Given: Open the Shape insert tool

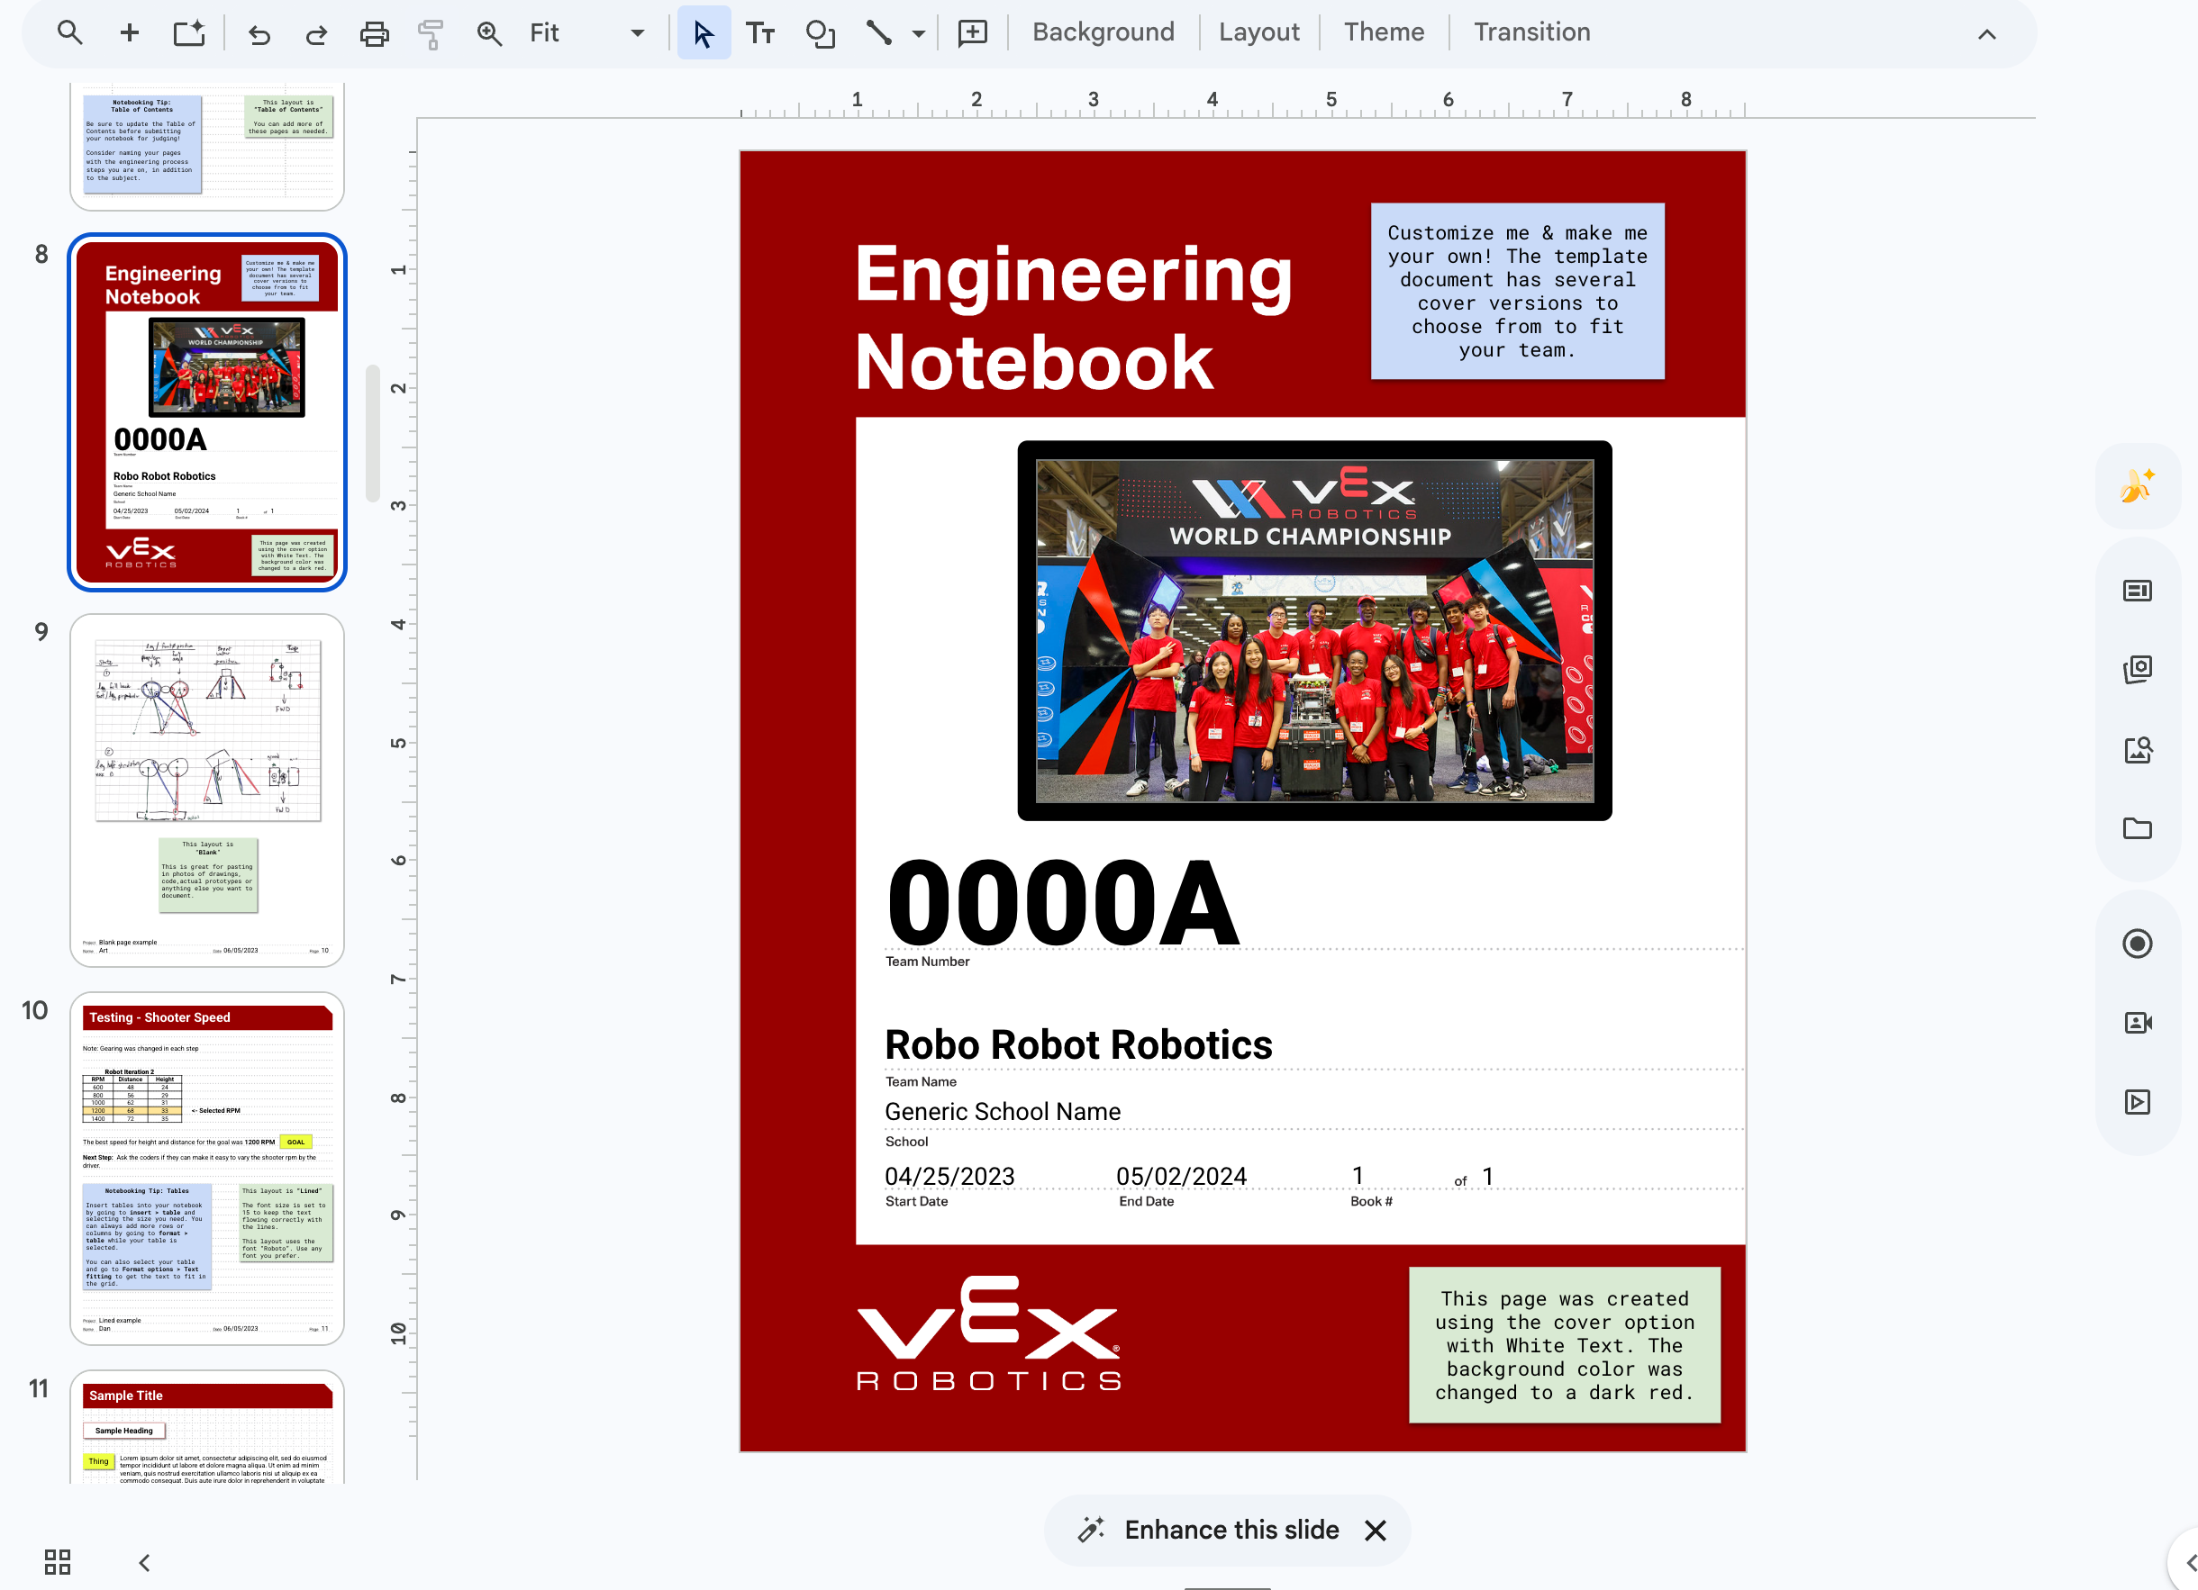Looking at the screenshot, I should 820,33.
